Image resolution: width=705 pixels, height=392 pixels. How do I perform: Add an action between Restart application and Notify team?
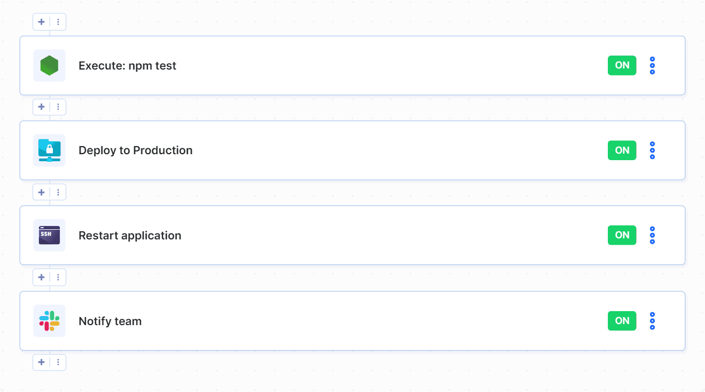pyautogui.click(x=41, y=277)
